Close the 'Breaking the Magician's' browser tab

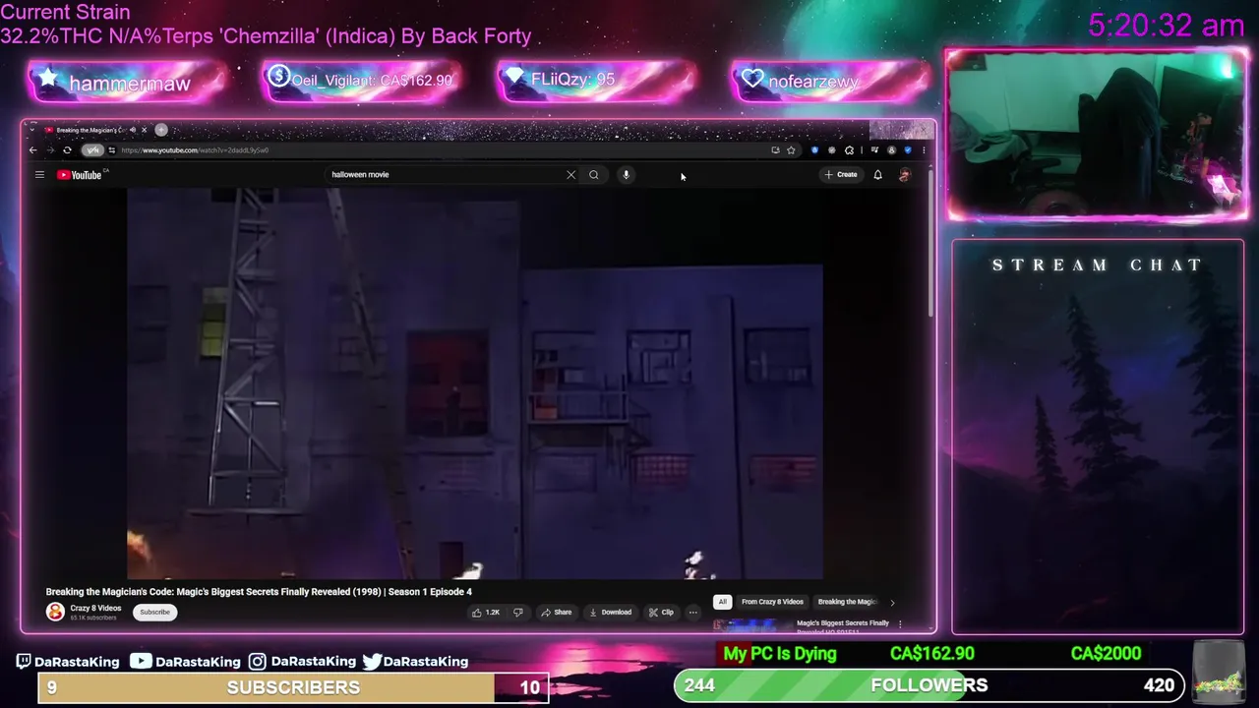144,130
